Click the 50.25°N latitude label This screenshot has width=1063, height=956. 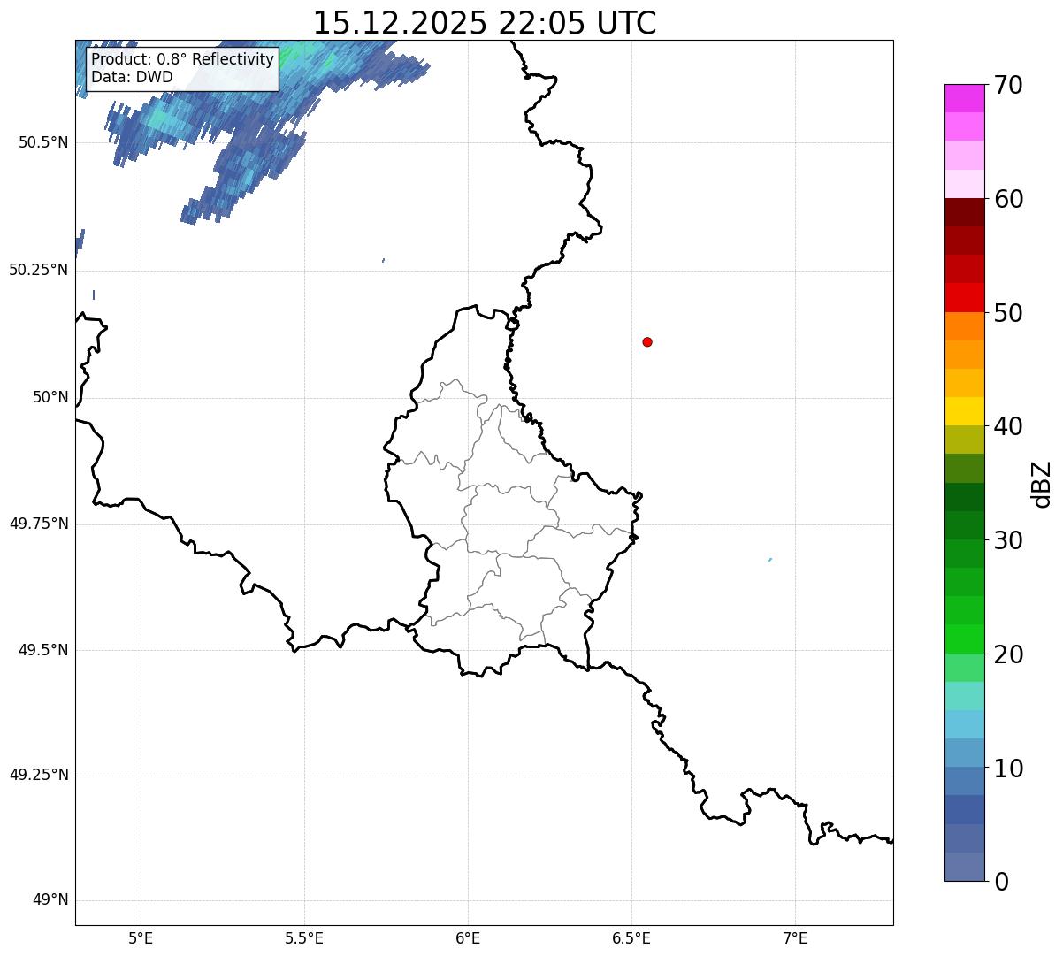point(38,270)
